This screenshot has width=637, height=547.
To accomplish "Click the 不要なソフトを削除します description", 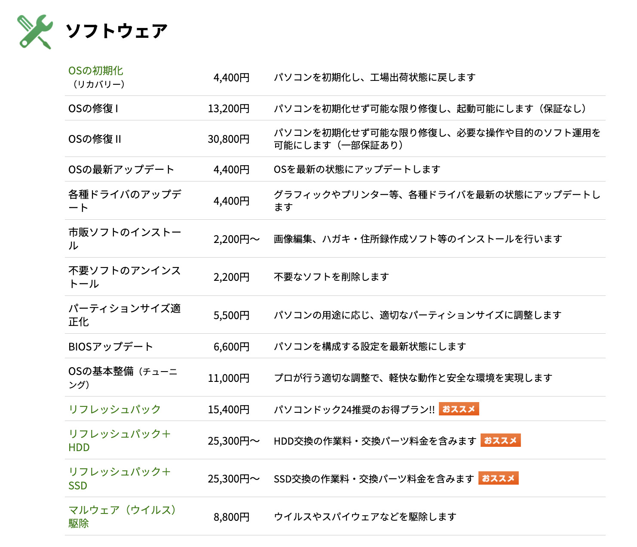I will click(x=331, y=277).
